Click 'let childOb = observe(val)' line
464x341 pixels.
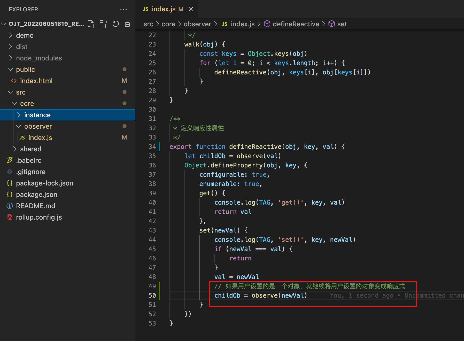(x=233, y=156)
